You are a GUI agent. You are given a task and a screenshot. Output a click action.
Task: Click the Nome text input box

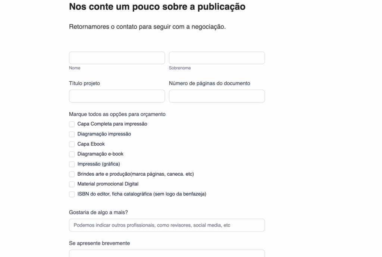[117, 58]
